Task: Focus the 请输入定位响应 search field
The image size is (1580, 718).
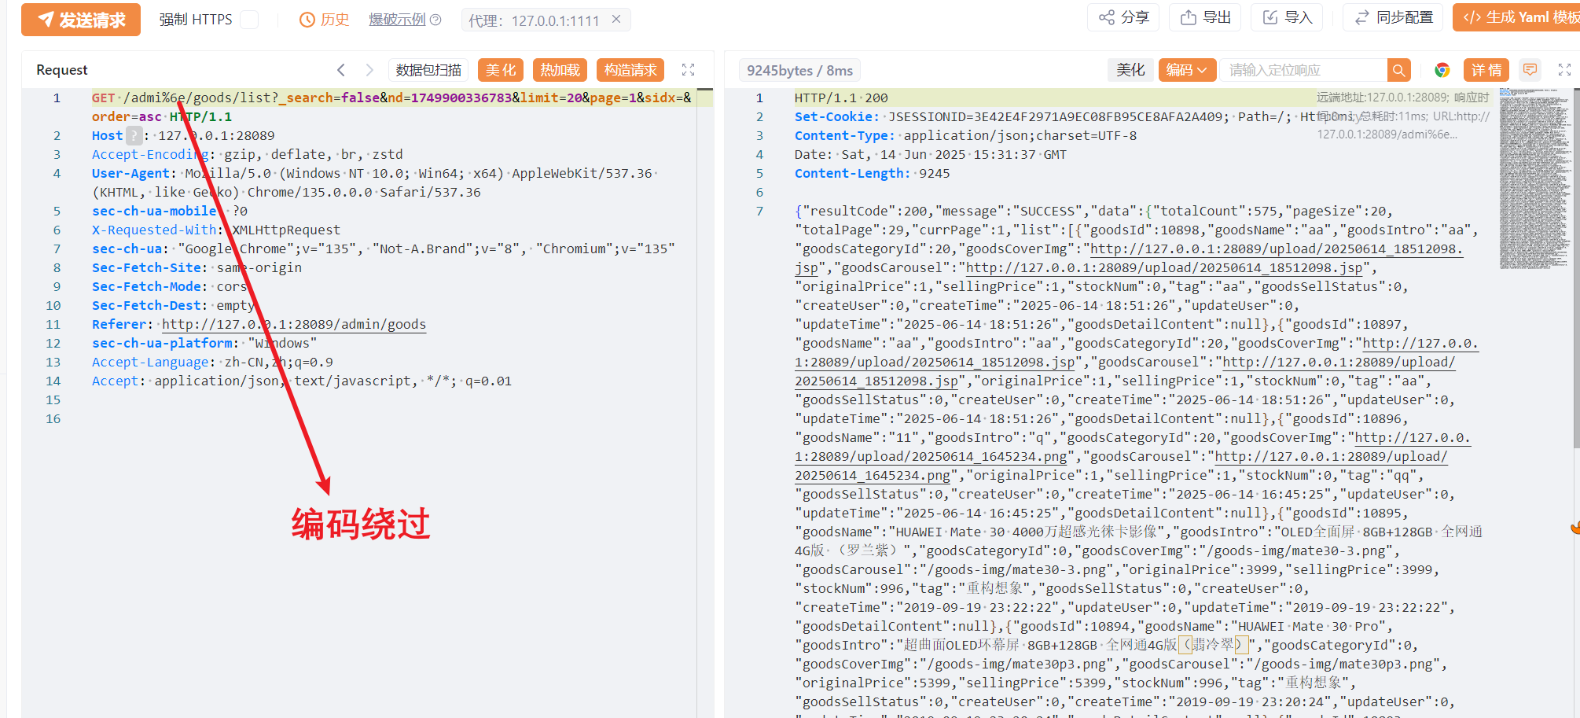Action: (x=1303, y=70)
